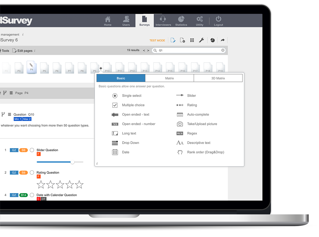Go to the Users section

pyautogui.click(x=126, y=21)
